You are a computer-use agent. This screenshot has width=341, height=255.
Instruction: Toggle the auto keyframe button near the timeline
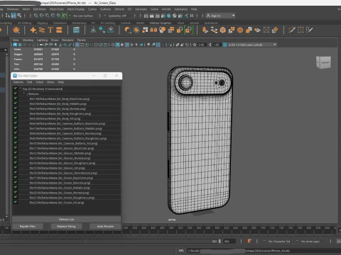click(x=249, y=241)
